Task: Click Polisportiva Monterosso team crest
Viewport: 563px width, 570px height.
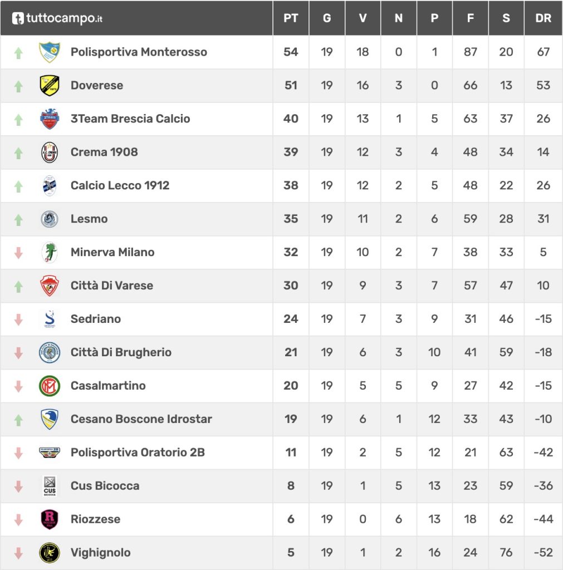Action: pos(50,52)
